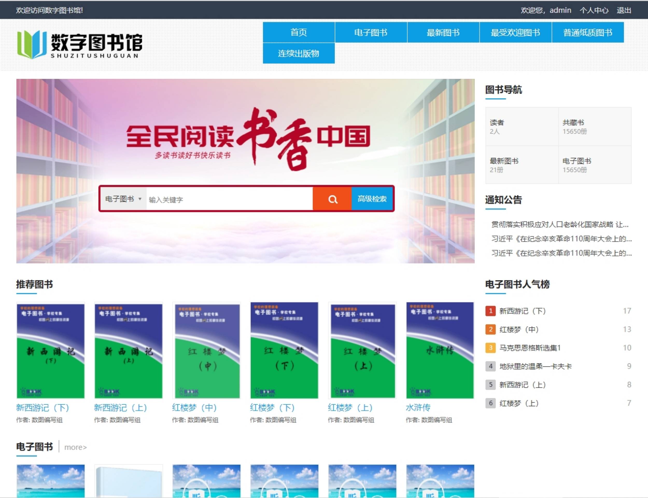The image size is (648, 498).
Task: Open rank 1 新西游记（下）in popularity list
Action: [523, 311]
